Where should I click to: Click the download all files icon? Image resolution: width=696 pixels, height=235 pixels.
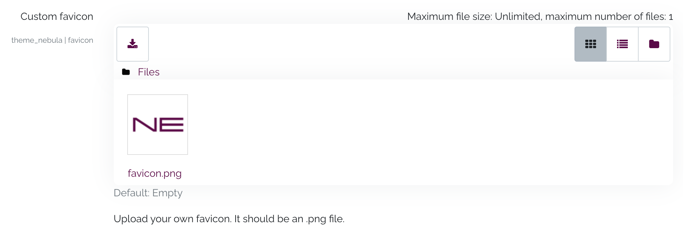click(132, 44)
